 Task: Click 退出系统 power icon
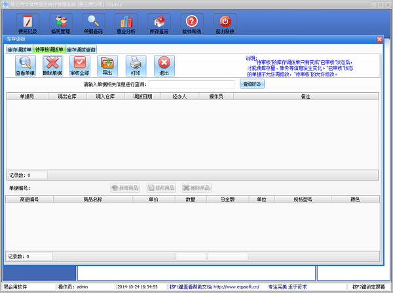225,24
